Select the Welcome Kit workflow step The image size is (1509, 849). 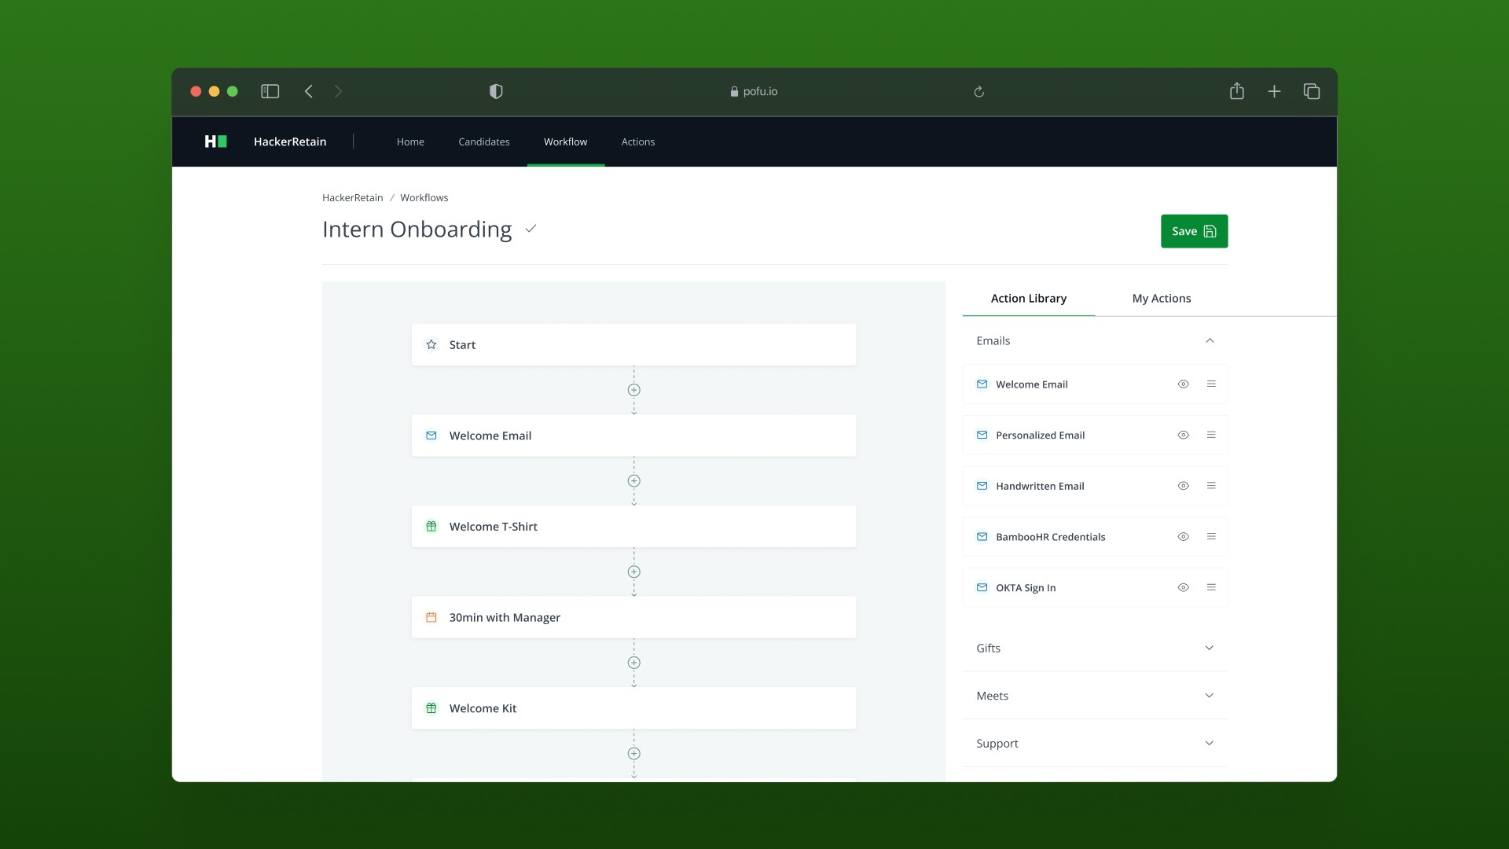[x=633, y=708]
